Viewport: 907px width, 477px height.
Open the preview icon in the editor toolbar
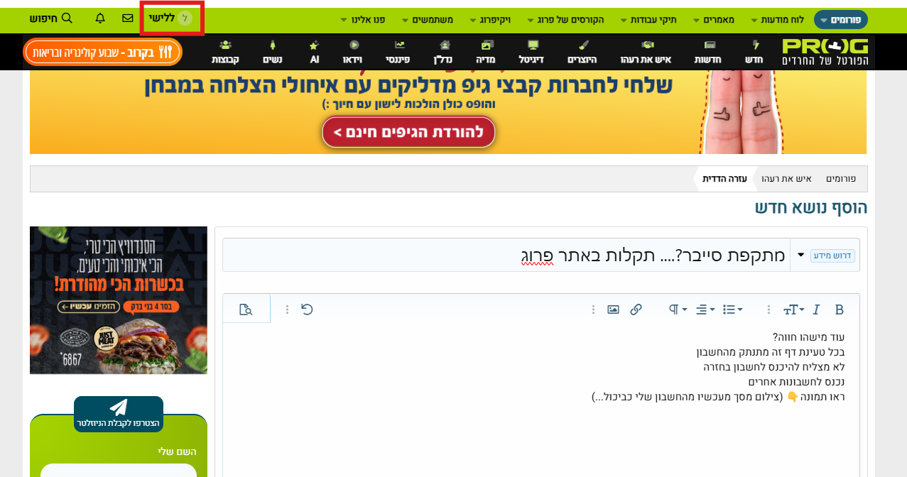pos(246,309)
